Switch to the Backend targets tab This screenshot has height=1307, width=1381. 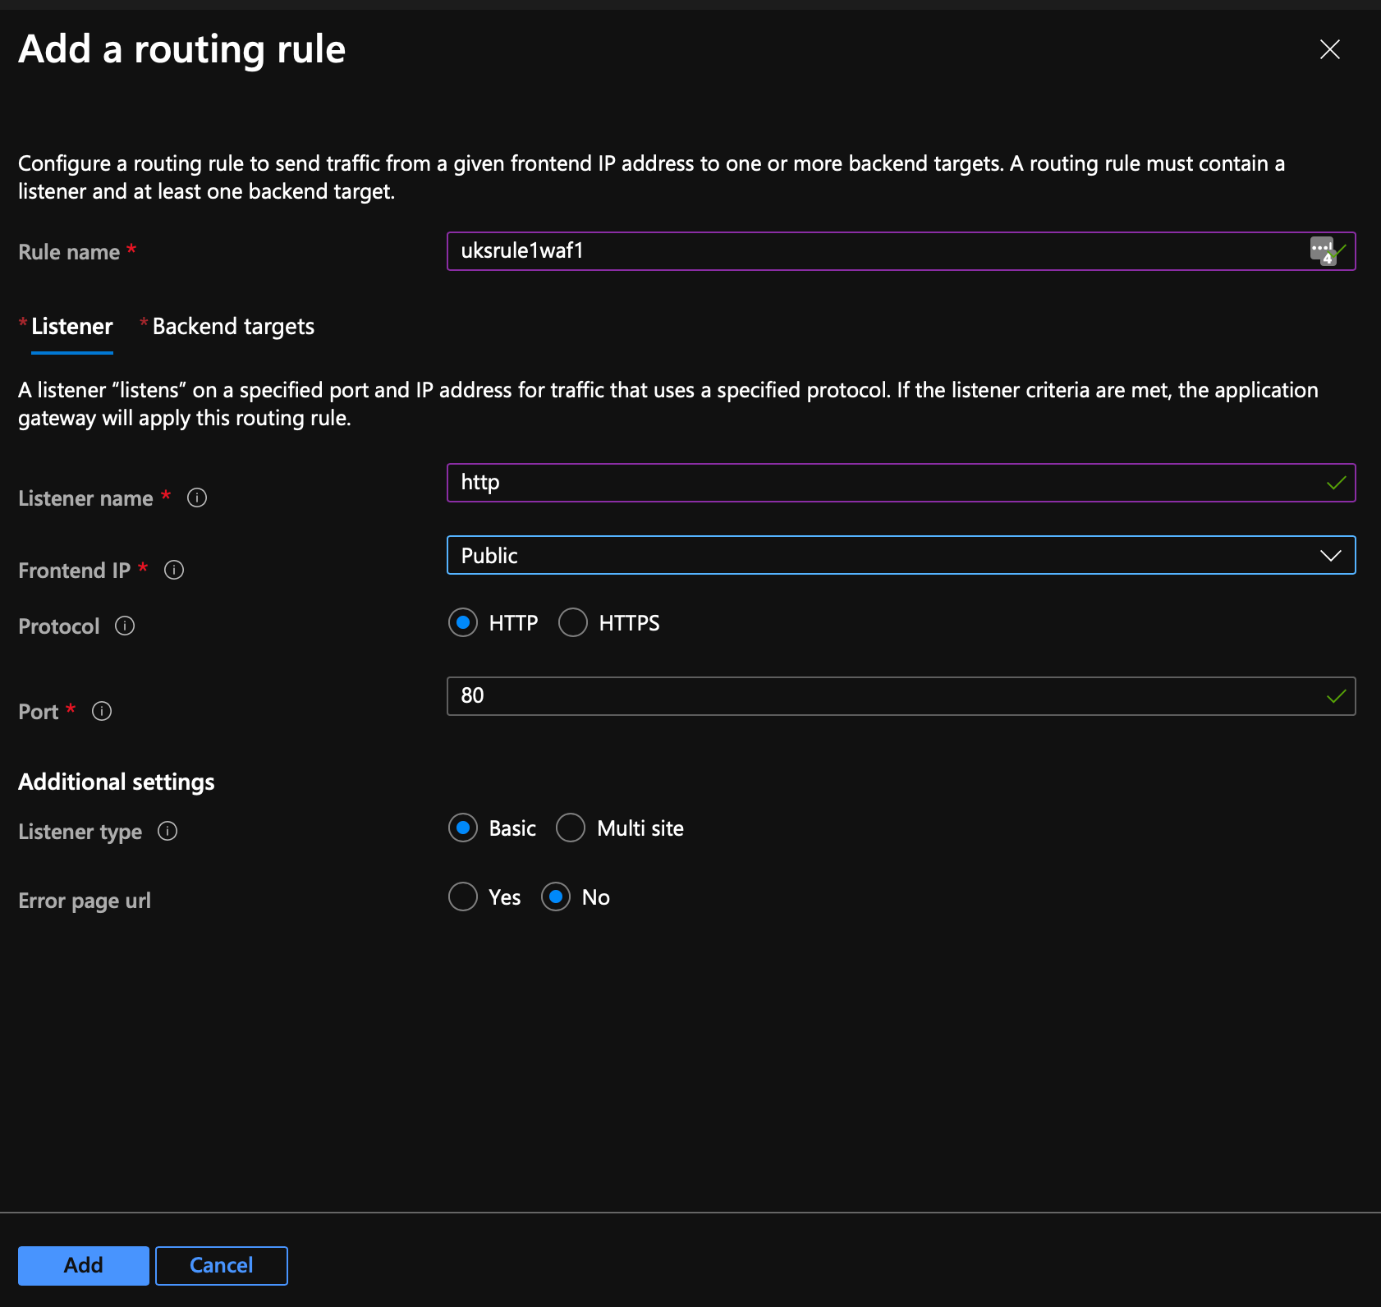pos(233,327)
